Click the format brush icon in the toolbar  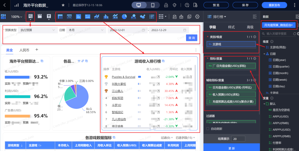[181, 17]
